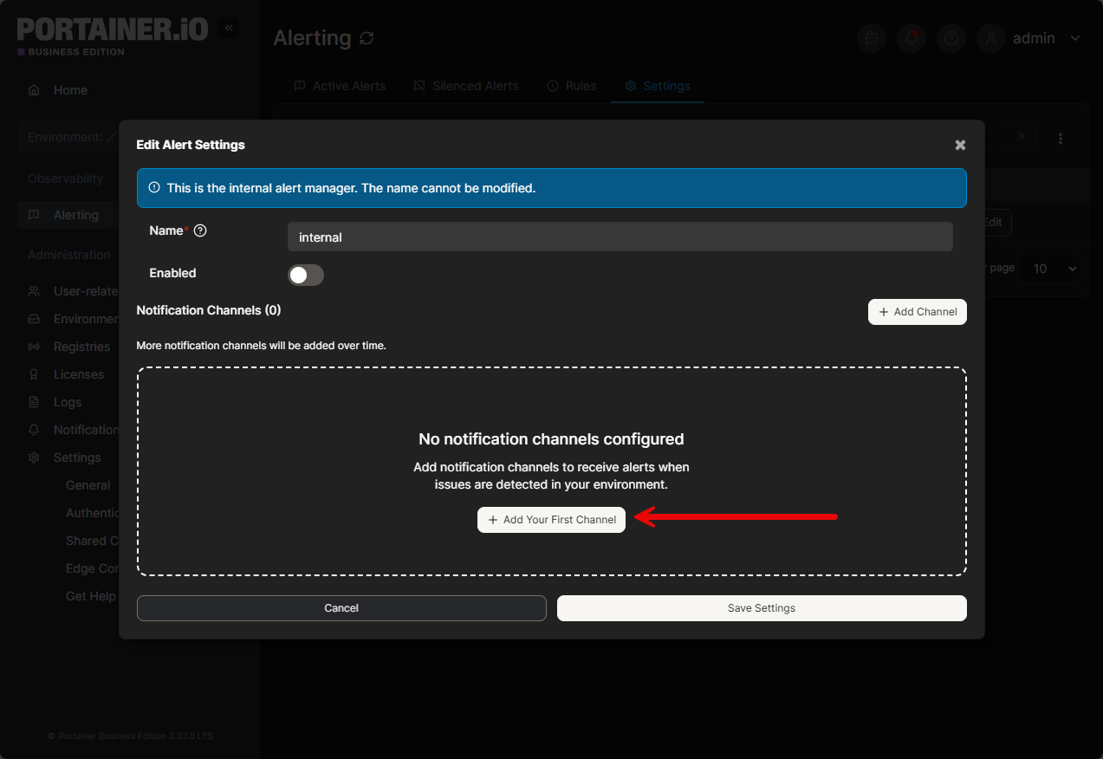This screenshot has height=759, width=1103.
Task: Click the Add Your First Channel button
Action: point(551,520)
